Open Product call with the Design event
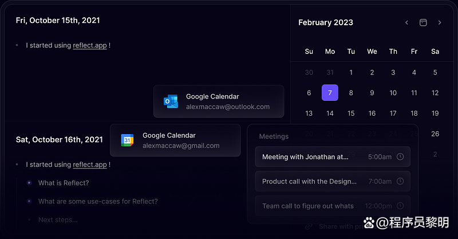Image resolution: width=458 pixels, height=239 pixels. tap(309, 181)
